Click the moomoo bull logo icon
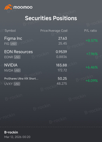This screenshot has width=102, height=142. click(8, 7)
